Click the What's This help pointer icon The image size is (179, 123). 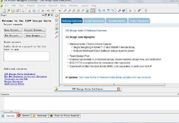[124, 11]
